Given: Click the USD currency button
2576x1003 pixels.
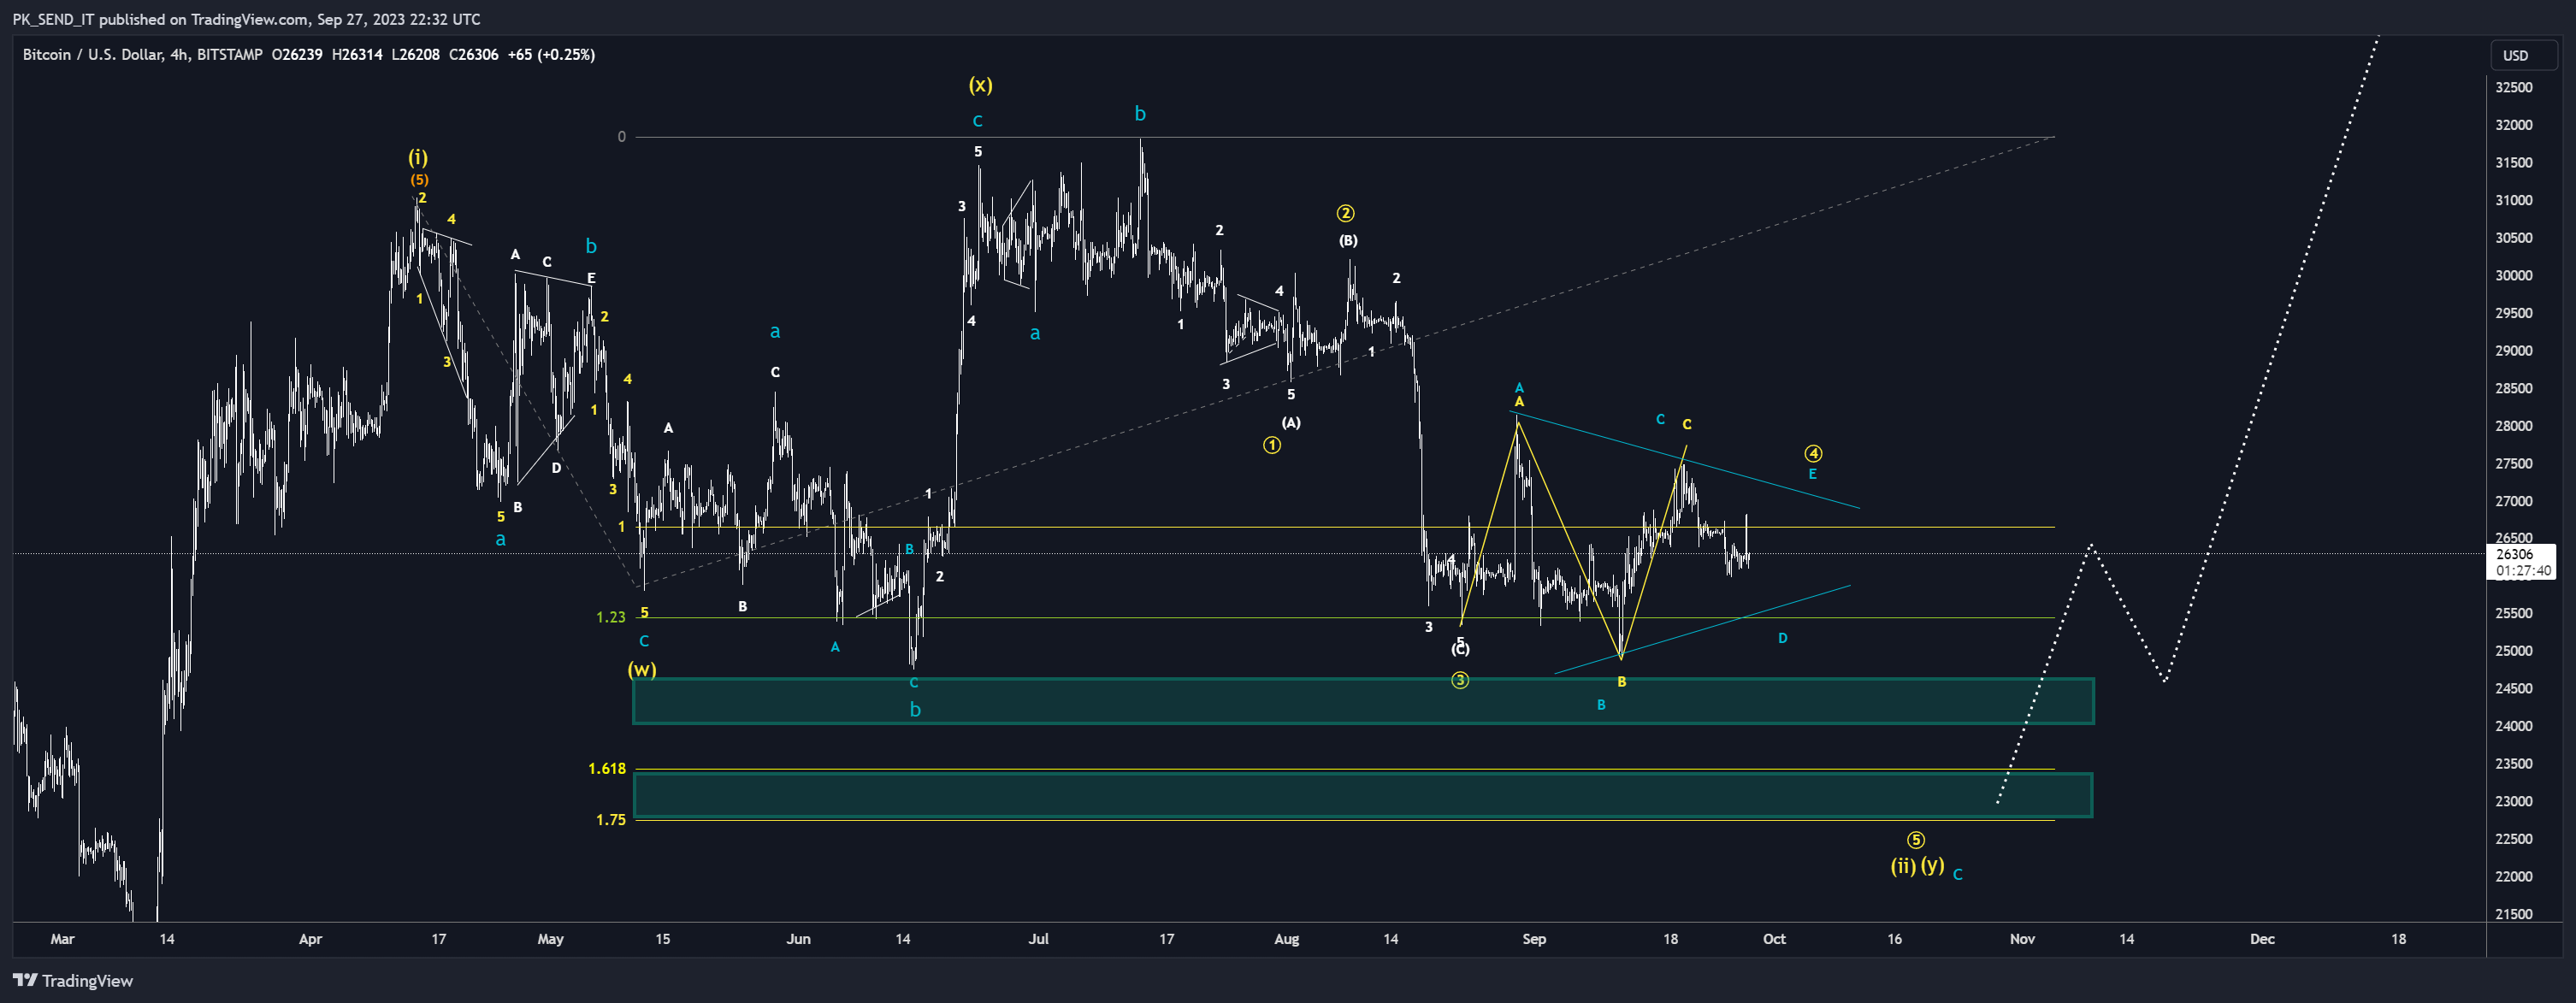Looking at the screenshot, I should [x=2515, y=56].
